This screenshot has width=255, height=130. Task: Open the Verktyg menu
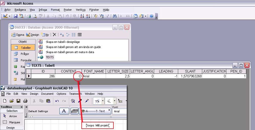(80, 10)
